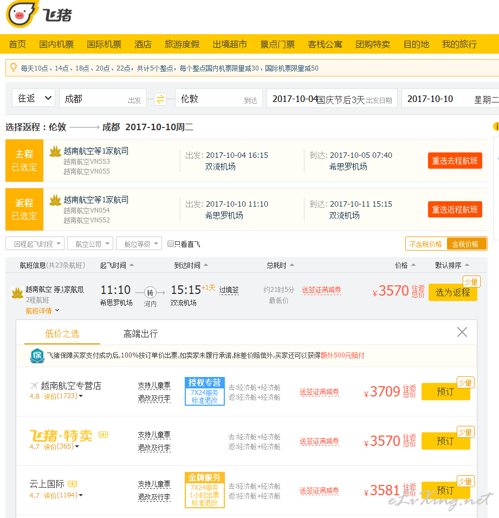The height and width of the screenshot is (518, 499).
Task: Click the plane icon beside 越南航空专营店
Action: (x=34, y=386)
